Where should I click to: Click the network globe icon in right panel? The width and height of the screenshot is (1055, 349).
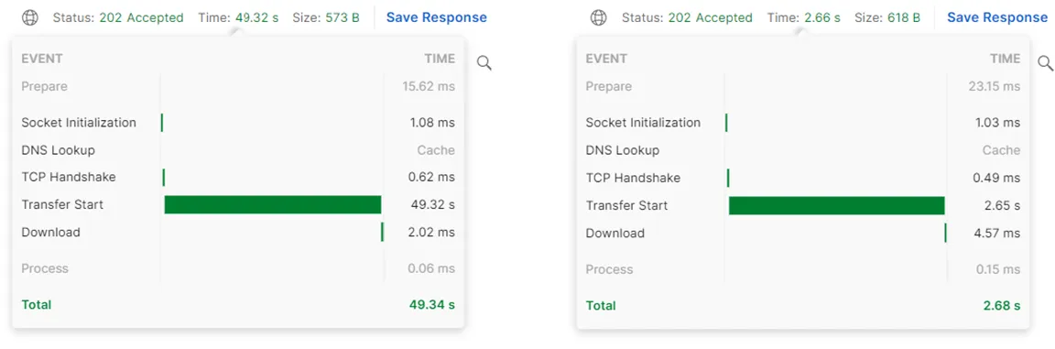[598, 17]
